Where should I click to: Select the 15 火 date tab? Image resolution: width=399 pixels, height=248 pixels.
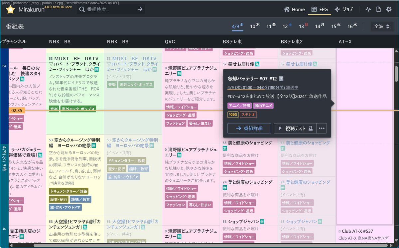(336, 26)
